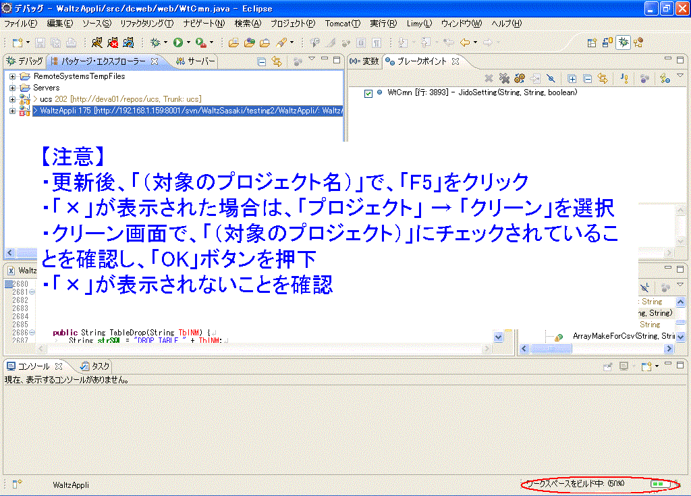Expand the Servers folder node

(13, 88)
